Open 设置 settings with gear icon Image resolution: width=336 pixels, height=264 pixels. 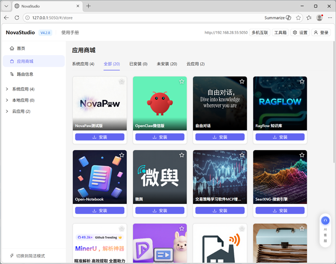(300, 33)
